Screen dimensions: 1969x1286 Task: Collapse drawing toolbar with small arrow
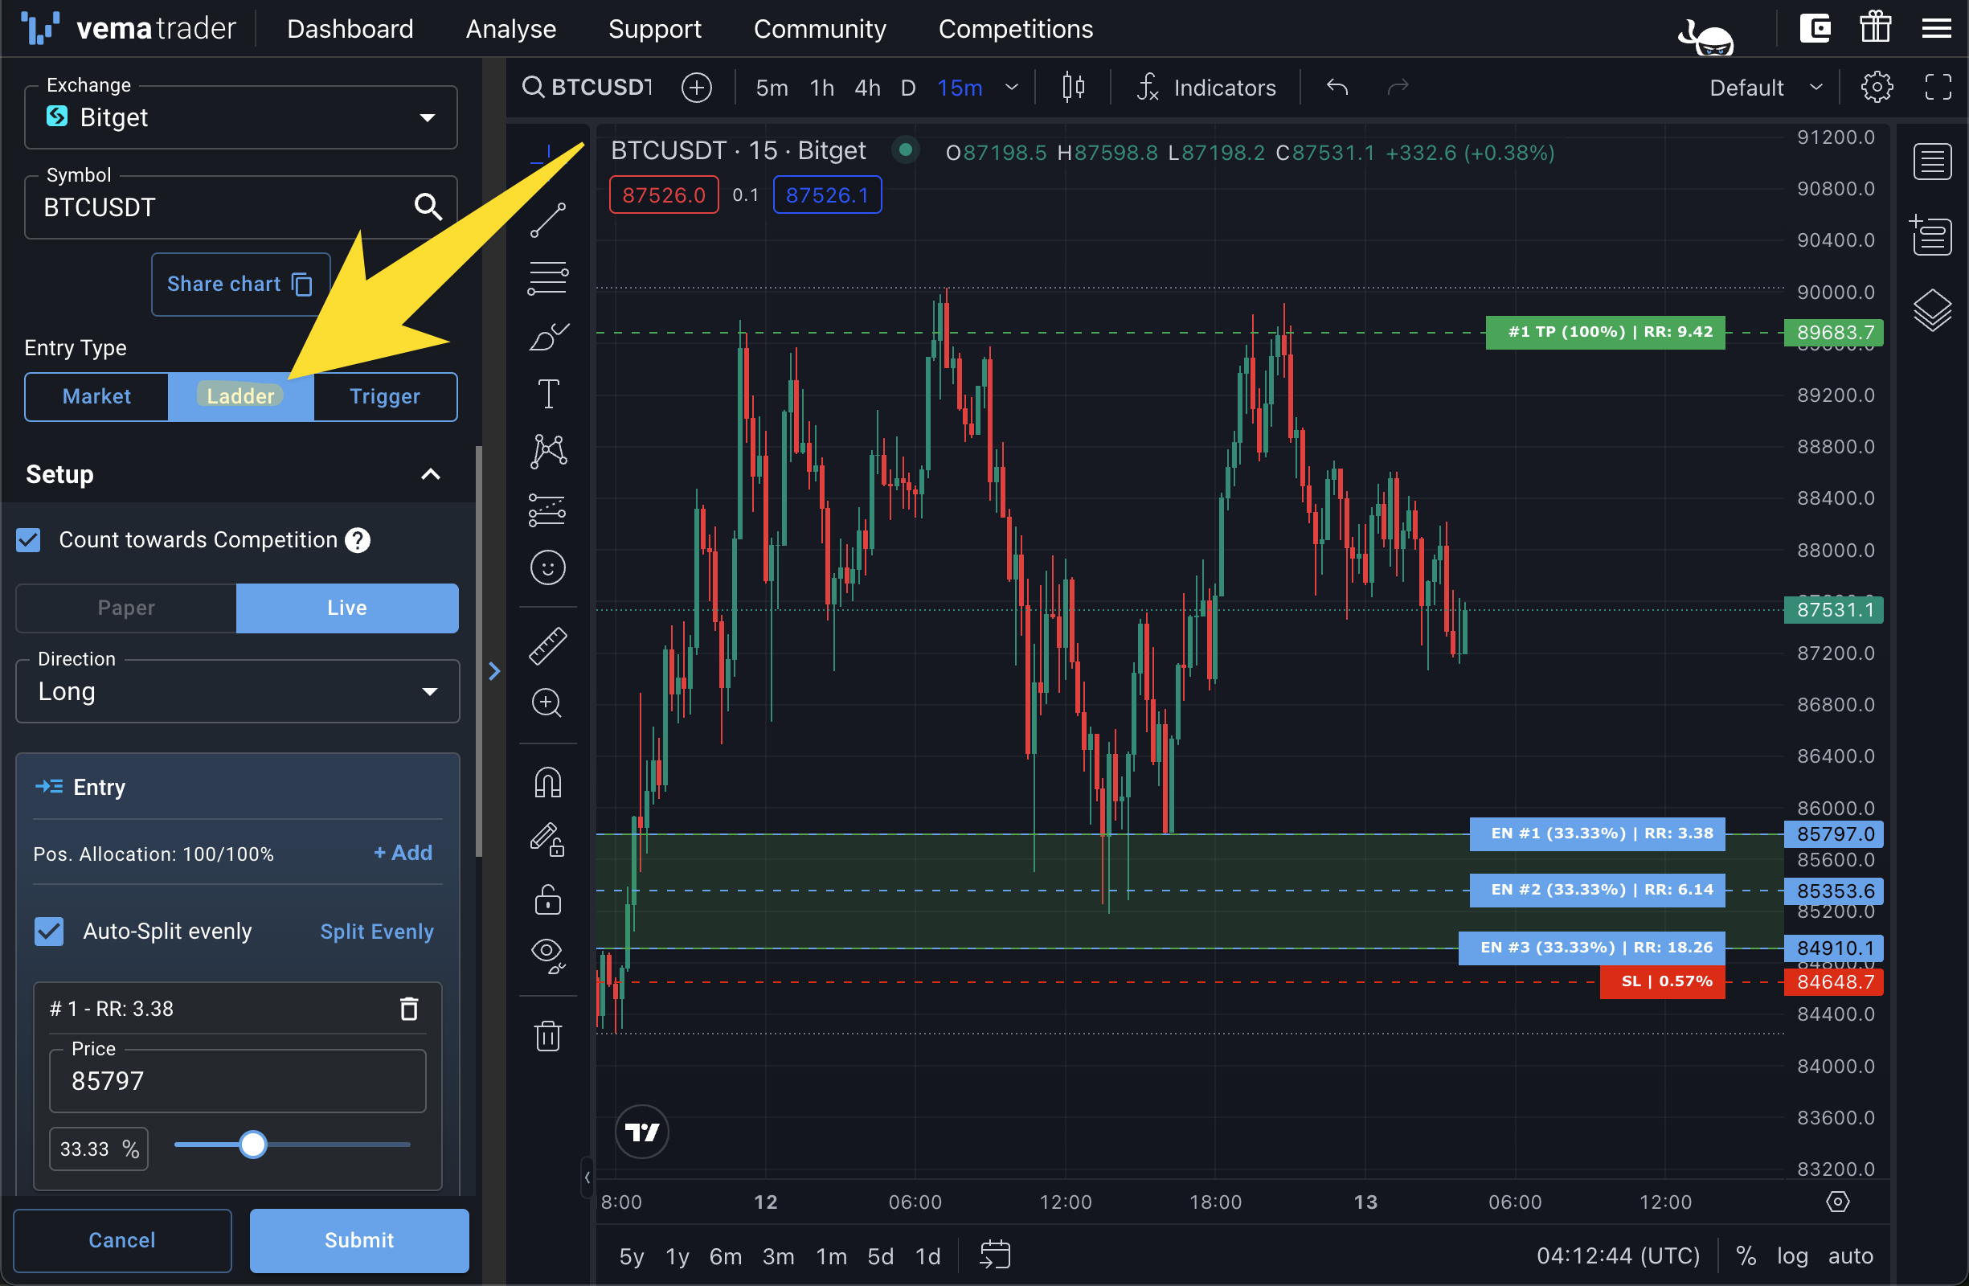587,1176
